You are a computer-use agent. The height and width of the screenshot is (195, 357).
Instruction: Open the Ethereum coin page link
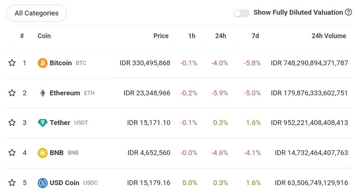[x=65, y=93]
